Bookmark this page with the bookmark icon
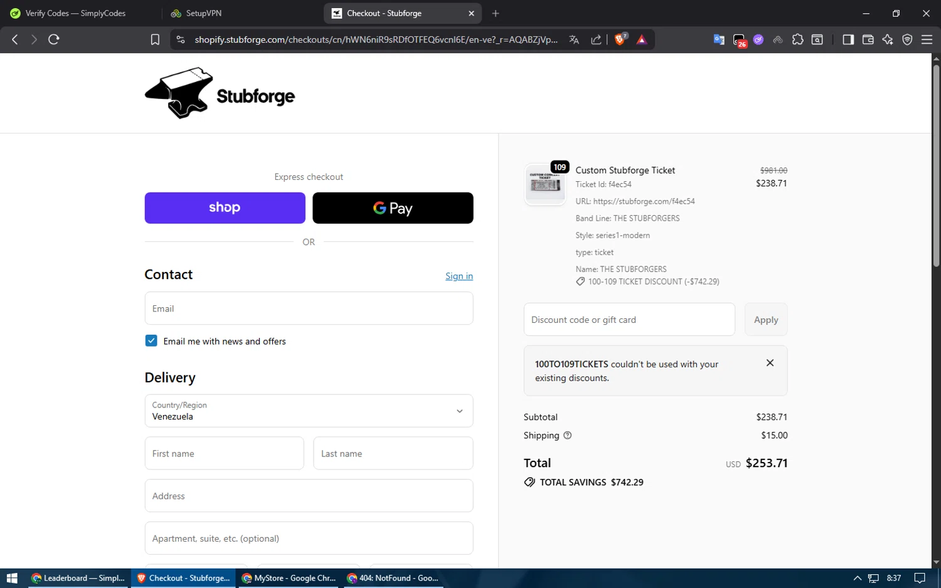The image size is (941, 588). click(155, 39)
